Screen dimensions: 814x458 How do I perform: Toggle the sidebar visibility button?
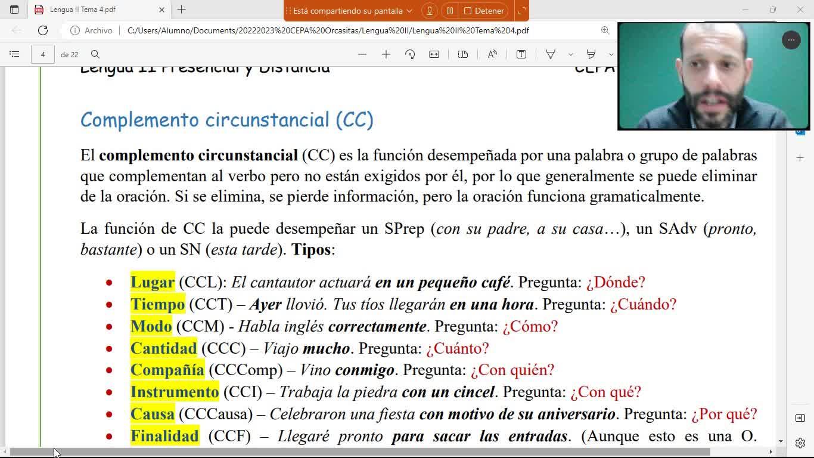(x=800, y=418)
